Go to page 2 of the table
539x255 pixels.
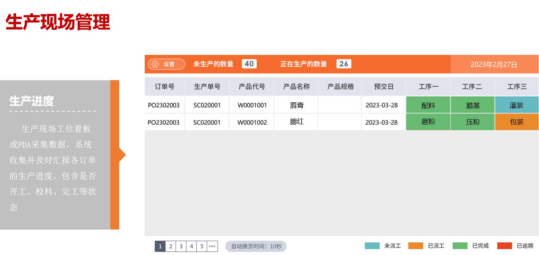pyautogui.click(x=171, y=246)
